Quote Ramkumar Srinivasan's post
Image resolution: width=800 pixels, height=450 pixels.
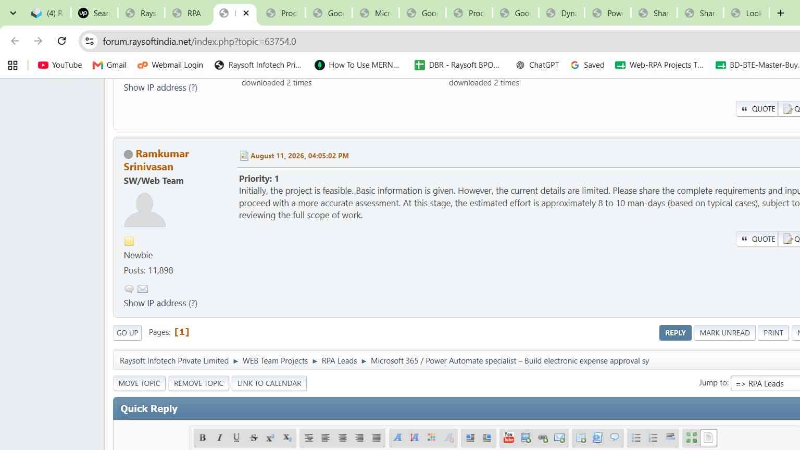(758, 239)
